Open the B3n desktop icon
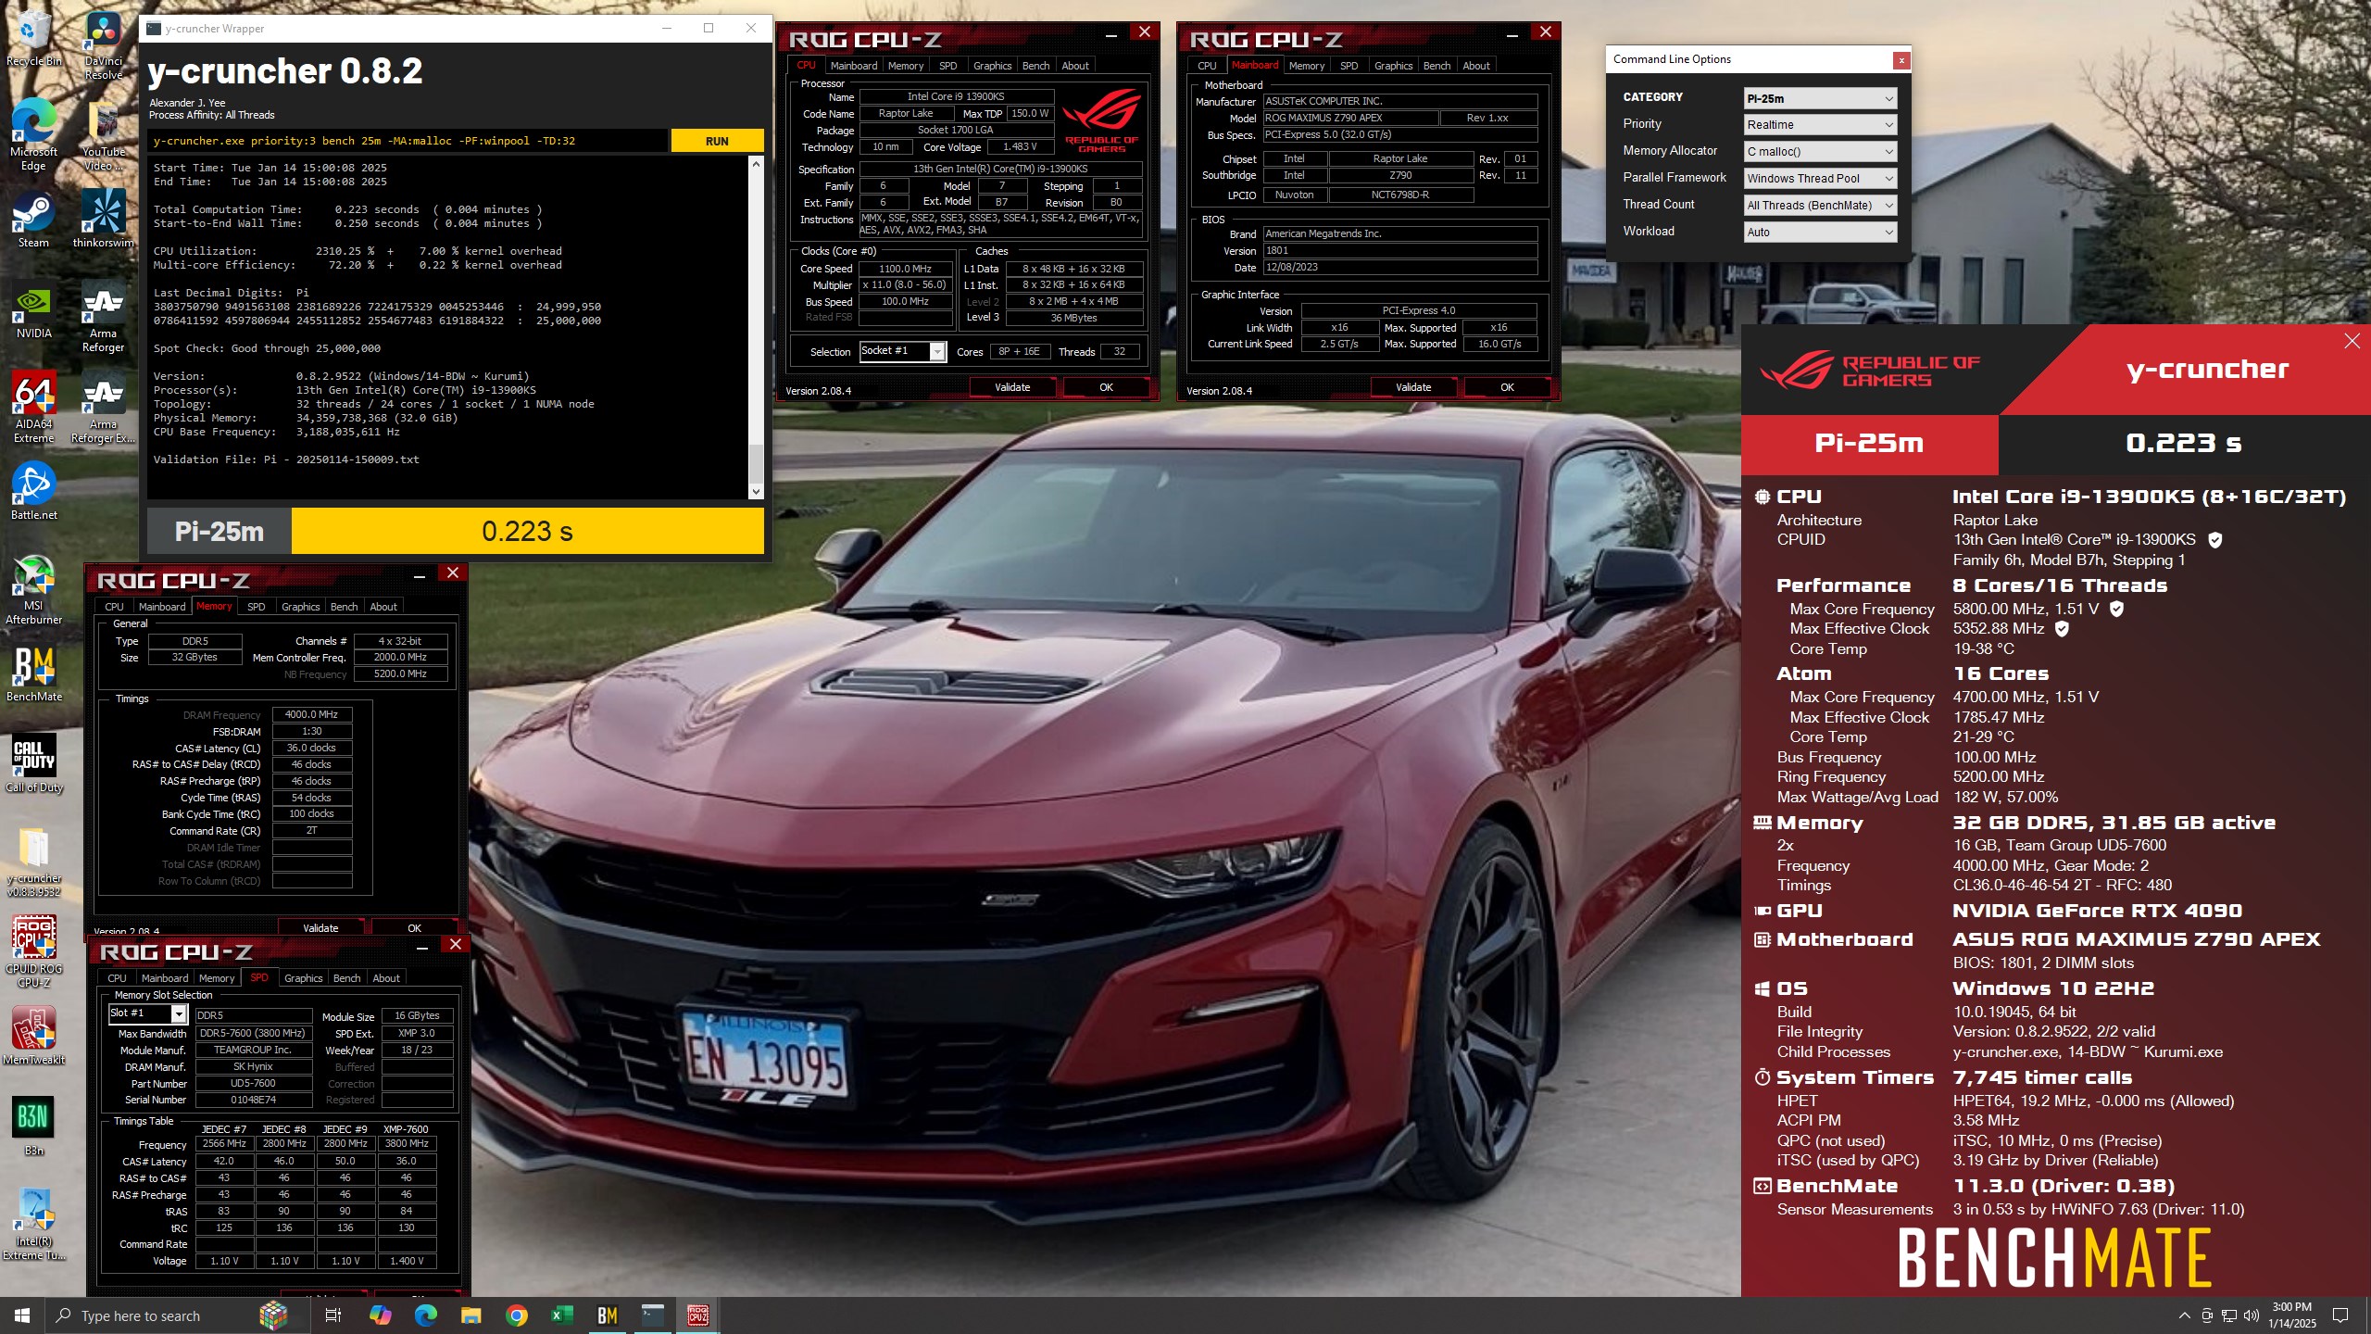The height and width of the screenshot is (1334, 2371). (x=33, y=1126)
